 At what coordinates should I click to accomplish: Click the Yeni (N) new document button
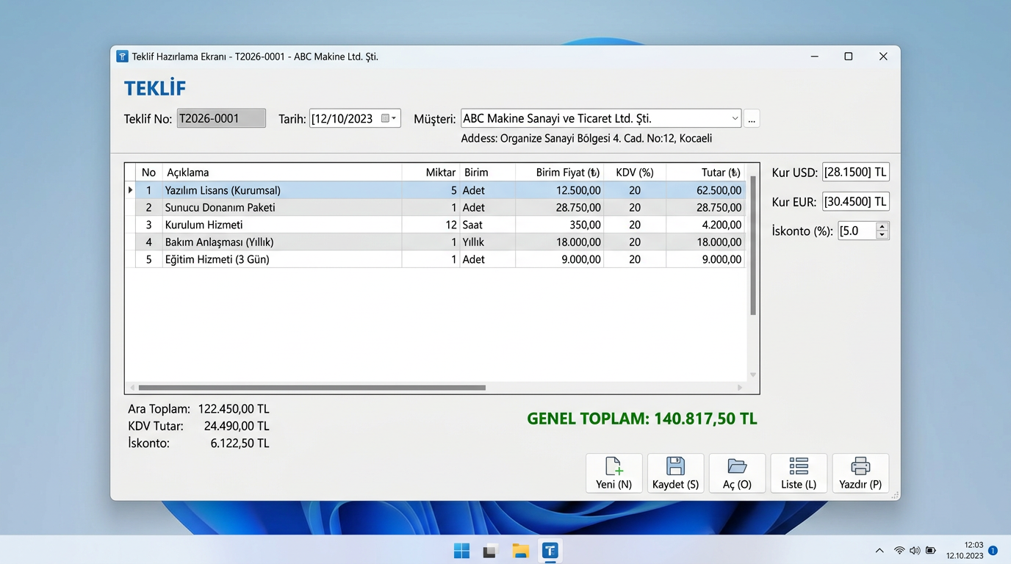pos(614,473)
